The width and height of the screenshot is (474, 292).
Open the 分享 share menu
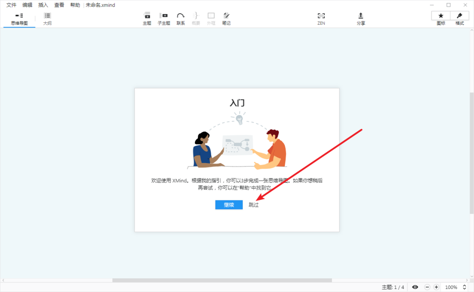[x=361, y=19]
